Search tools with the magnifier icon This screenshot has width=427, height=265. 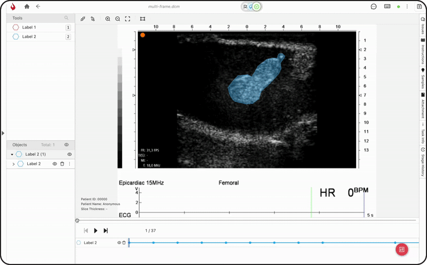66,18
